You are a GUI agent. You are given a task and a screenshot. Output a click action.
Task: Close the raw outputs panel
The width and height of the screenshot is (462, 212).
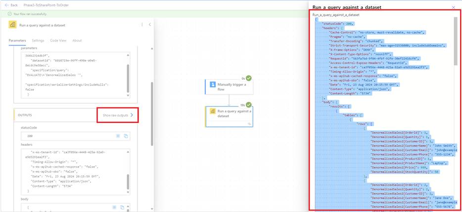tap(454, 7)
